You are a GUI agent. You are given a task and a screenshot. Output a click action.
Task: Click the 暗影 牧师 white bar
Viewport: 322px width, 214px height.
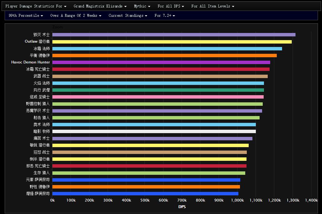click(154, 132)
